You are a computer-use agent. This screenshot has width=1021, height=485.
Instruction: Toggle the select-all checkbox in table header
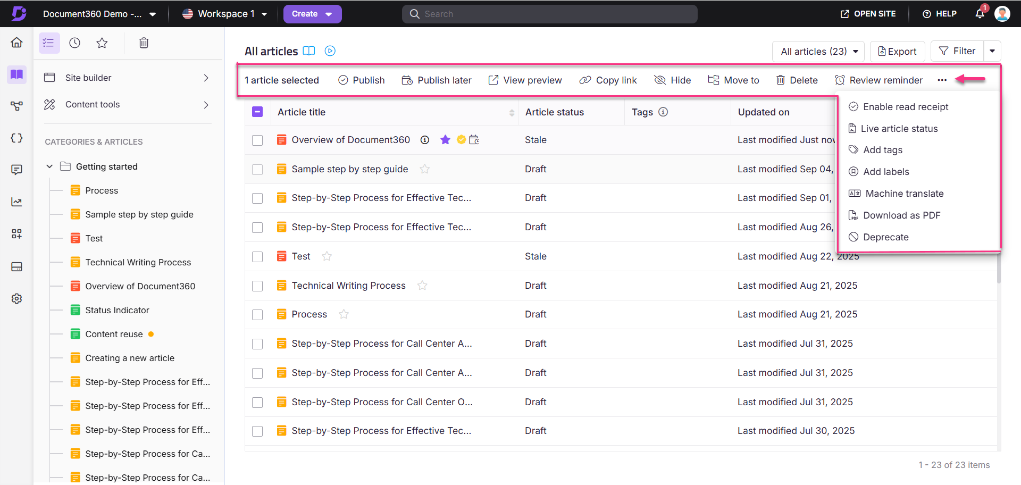[x=257, y=112]
